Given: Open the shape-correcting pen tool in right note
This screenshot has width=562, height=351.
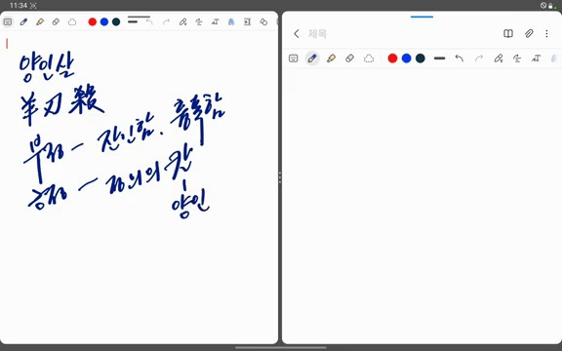Looking at the screenshot, I should coord(499,58).
